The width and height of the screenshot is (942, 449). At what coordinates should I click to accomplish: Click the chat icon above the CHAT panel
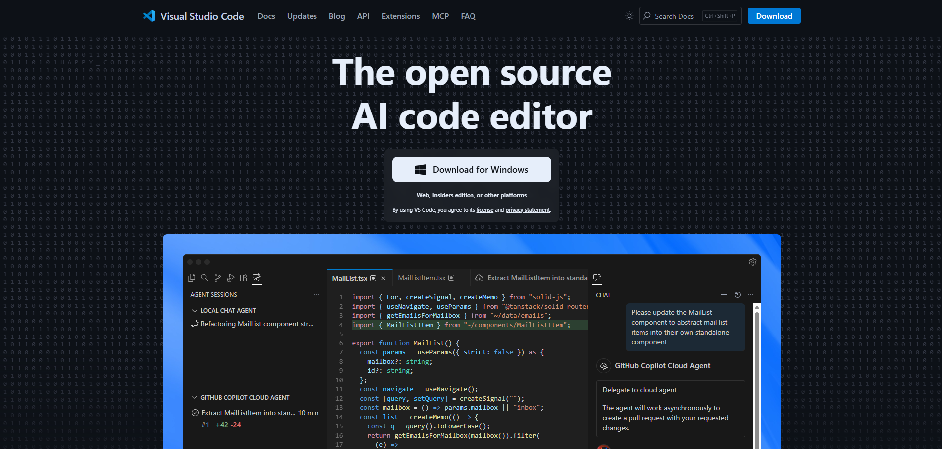(x=597, y=277)
